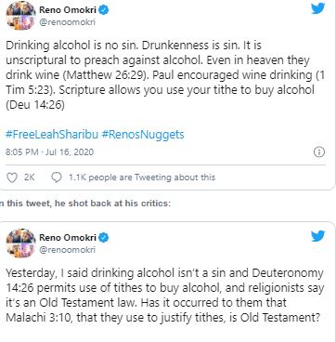Open second tweet text mentioning Malachi 3:10
The height and width of the screenshot is (342, 336).
tap(165, 296)
